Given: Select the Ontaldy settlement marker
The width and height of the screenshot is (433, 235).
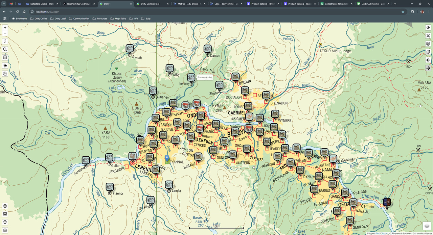Looking at the screenshot, I should pos(151,201).
